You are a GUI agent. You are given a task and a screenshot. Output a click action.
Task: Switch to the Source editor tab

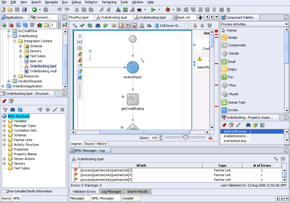pos(89,144)
